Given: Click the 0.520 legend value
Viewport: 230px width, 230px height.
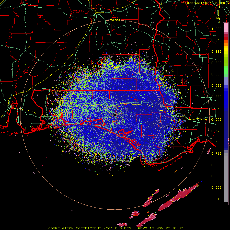Looking at the screenshot, I should coord(216,131).
